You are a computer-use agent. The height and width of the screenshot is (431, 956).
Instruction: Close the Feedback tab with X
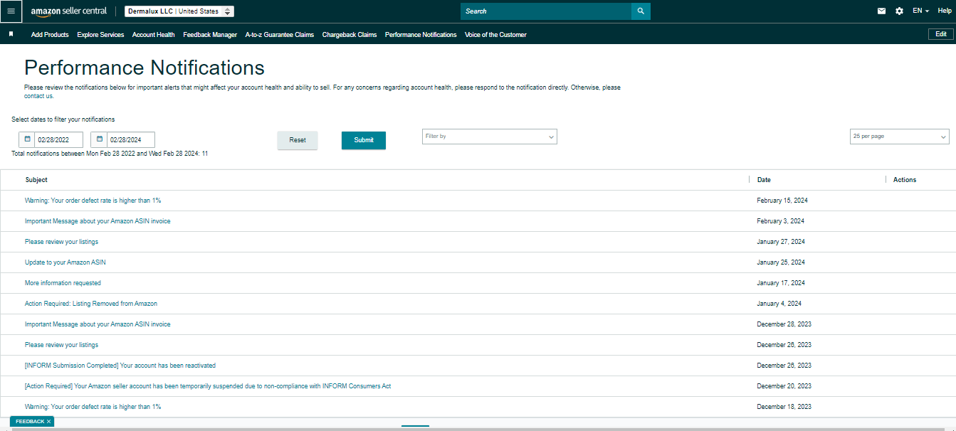click(x=48, y=422)
